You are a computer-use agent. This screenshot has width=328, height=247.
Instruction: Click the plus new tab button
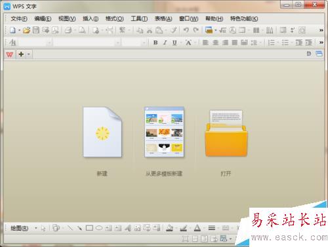[21, 54]
